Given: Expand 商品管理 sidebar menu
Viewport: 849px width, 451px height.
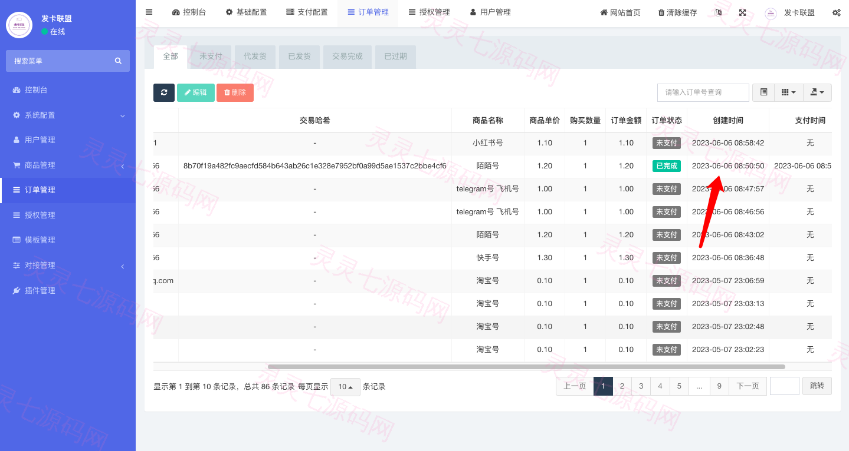Looking at the screenshot, I should tap(68, 165).
